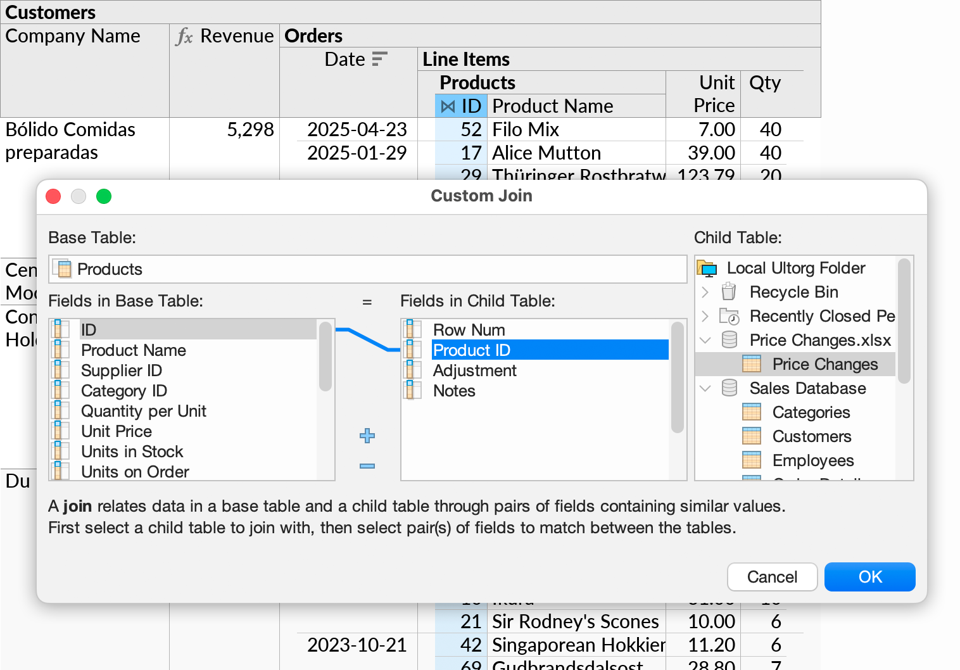Click the join bowtie icon on ID column

448,106
